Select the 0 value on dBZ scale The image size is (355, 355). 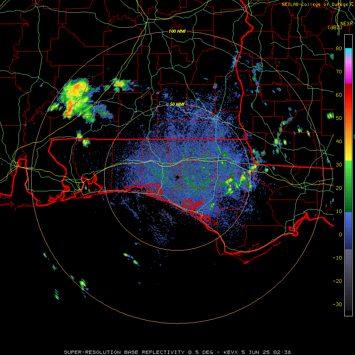[x=340, y=235]
